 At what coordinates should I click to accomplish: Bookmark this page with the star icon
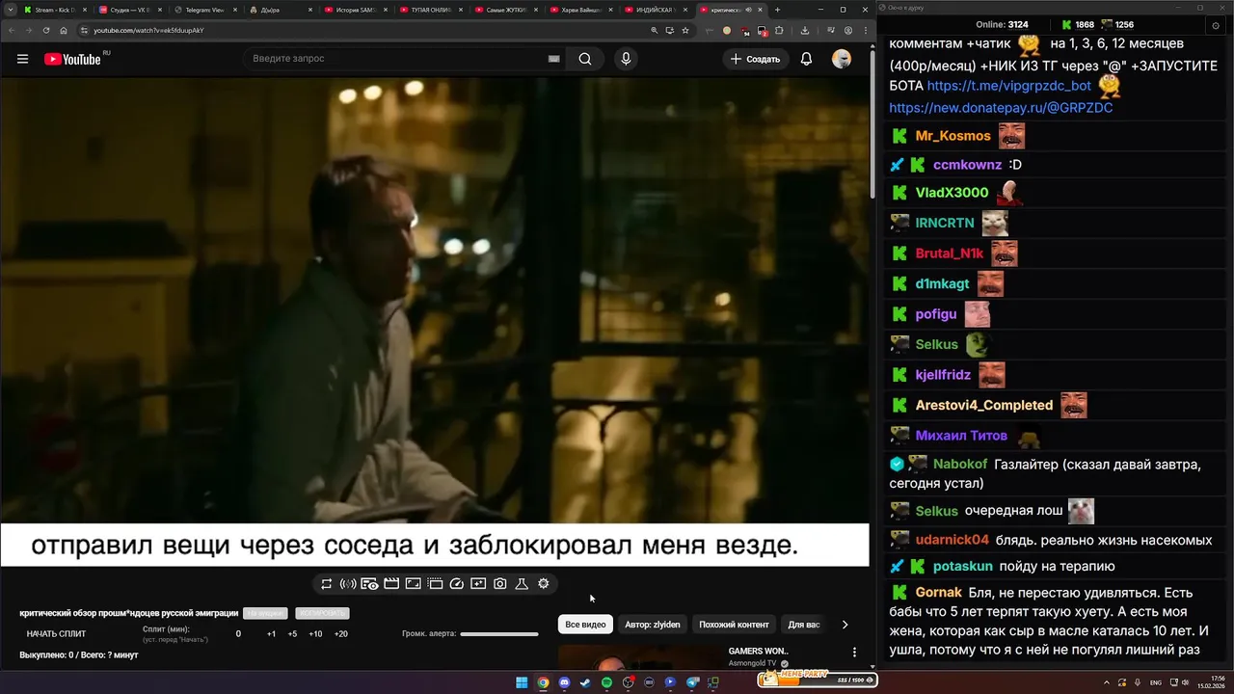coord(685,30)
